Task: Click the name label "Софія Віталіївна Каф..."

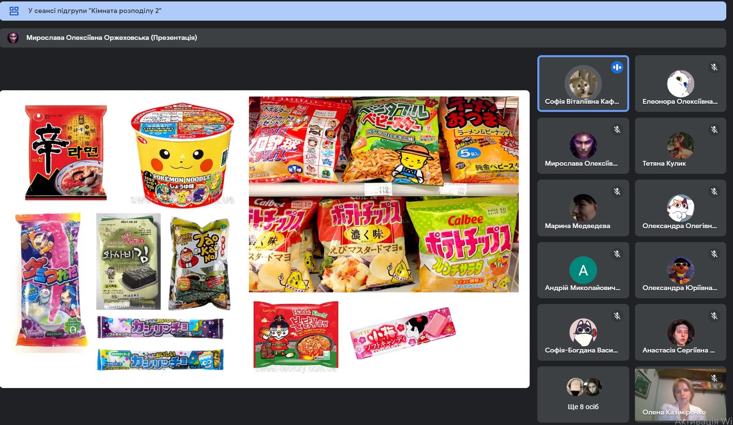Action: point(582,101)
